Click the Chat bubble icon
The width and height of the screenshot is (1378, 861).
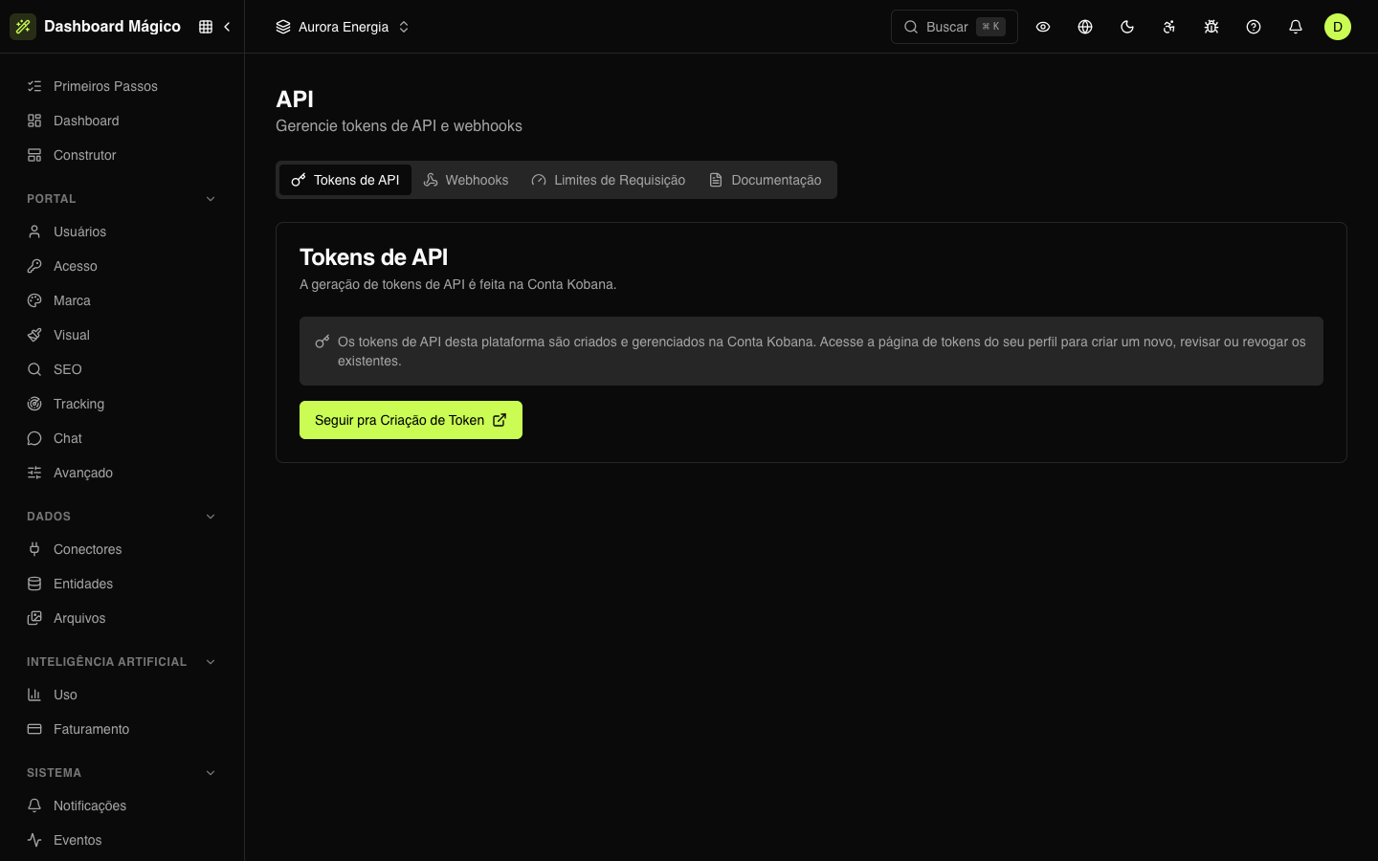tap(34, 438)
